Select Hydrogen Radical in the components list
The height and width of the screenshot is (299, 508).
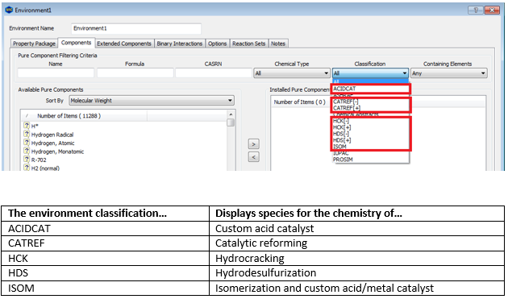52,135
